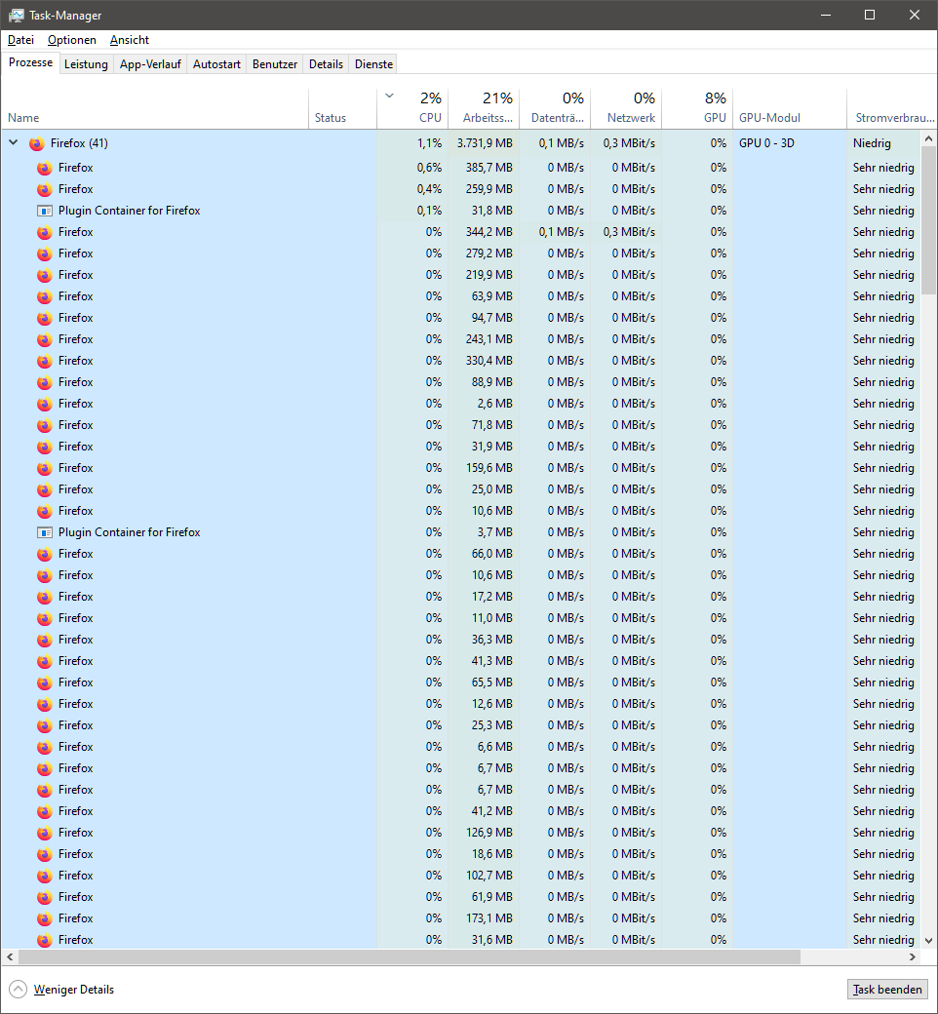Click the vertical scrollbar thumb
Screen dimensions: 938x1014
pos(929,220)
